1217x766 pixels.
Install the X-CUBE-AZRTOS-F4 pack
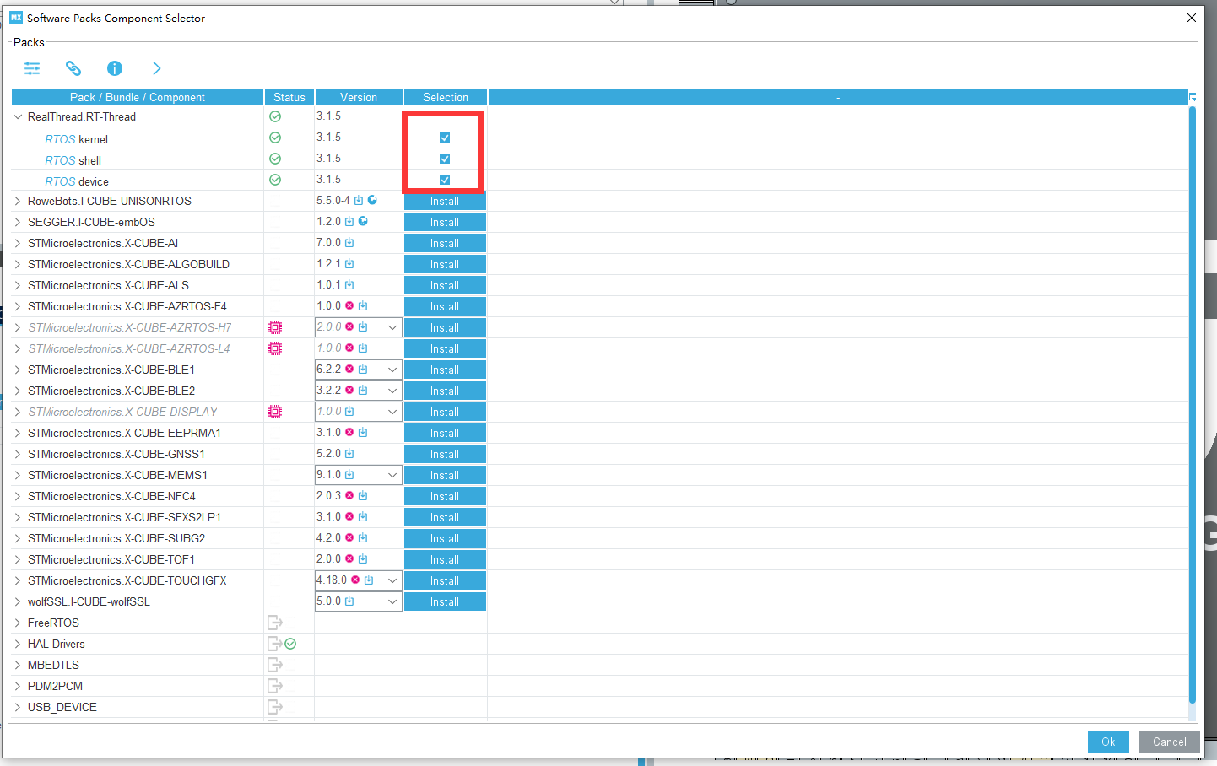pos(445,306)
